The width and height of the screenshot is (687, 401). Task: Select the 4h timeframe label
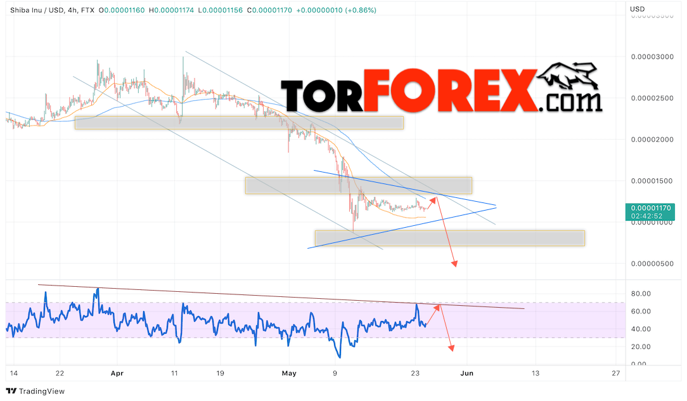pyautogui.click(x=72, y=10)
